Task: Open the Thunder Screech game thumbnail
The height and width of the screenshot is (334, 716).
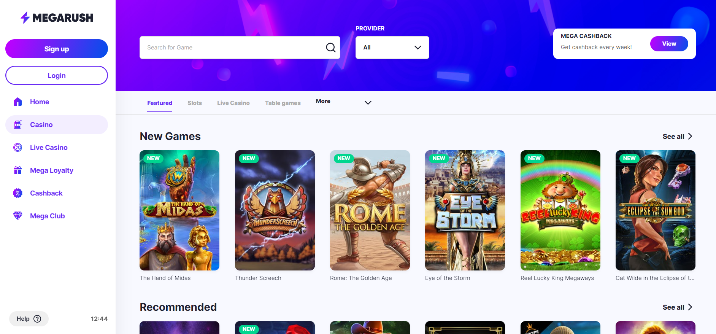Action: click(275, 210)
